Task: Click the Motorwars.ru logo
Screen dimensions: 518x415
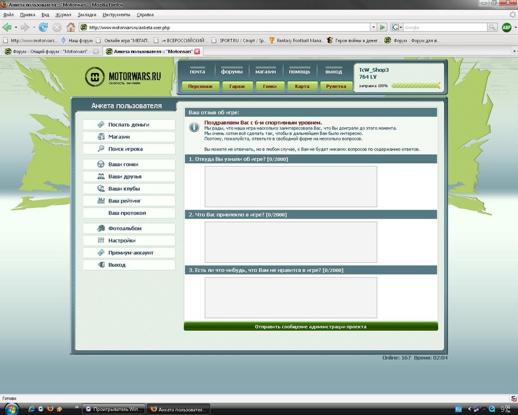Action: [123, 77]
